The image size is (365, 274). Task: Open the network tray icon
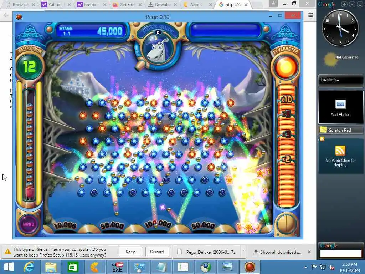tap(323, 267)
